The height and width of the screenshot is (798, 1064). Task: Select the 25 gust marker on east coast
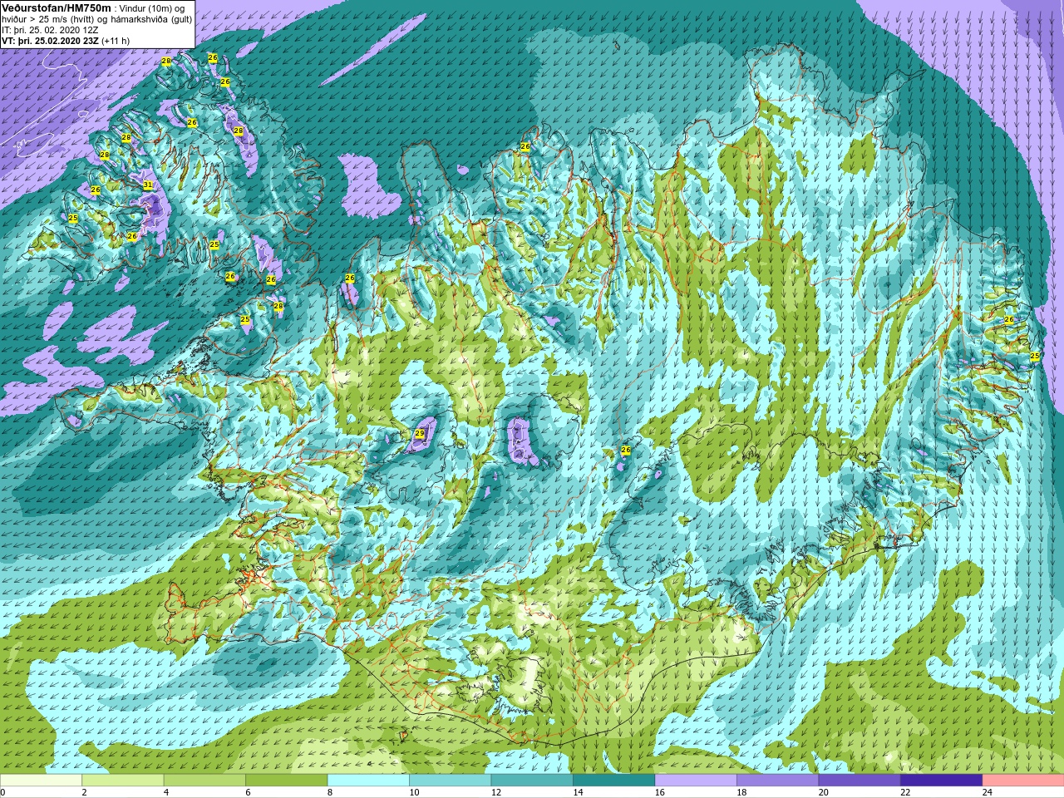1035,356
